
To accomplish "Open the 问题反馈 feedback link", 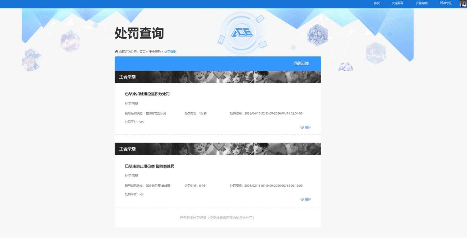I will (x=301, y=63).
